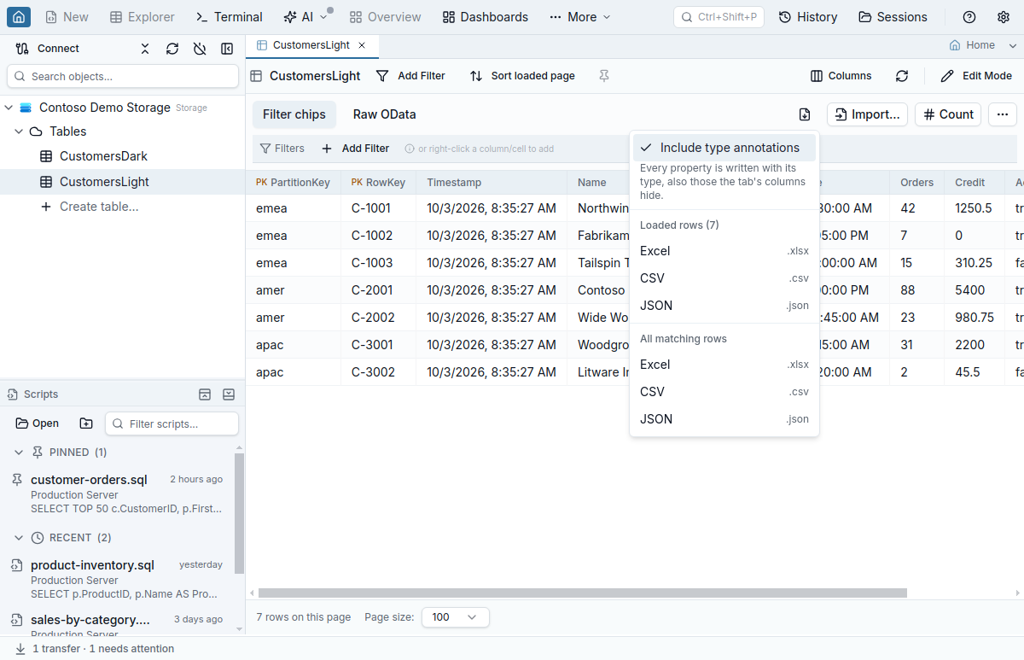This screenshot has height=660, width=1024.
Task: Click the Contoso Demo Storage icon
Action: click(26, 108)
